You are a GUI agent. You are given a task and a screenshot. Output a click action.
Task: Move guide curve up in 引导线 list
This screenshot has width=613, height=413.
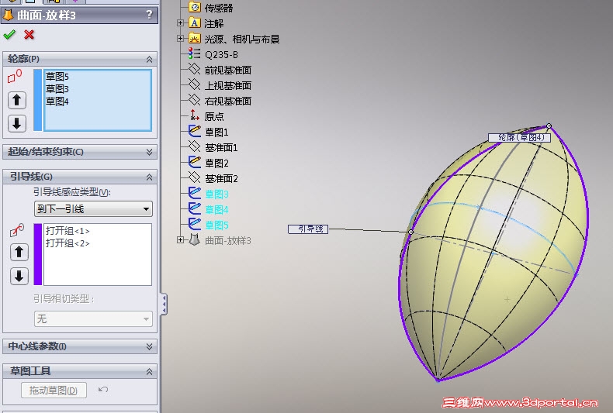tap(19, 252)
